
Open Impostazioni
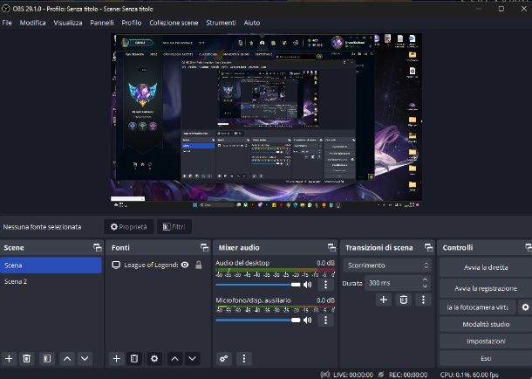pyautogui.click(x=486, y=341)
